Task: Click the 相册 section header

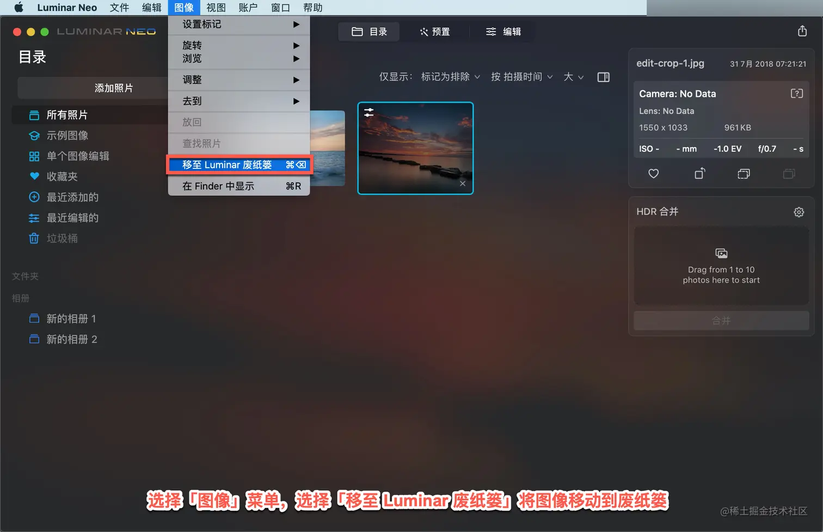Action: 21,298
